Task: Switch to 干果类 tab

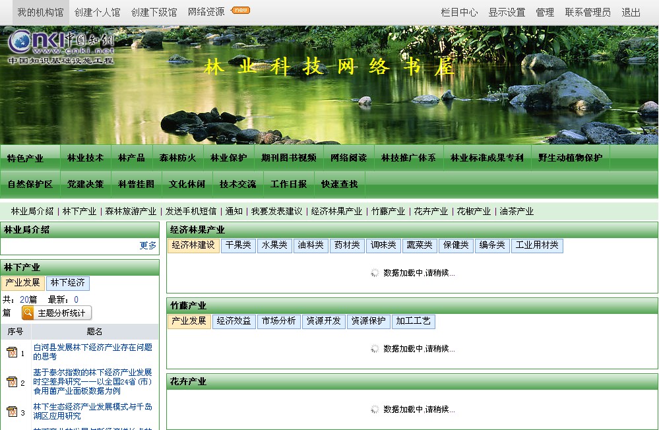Action: (x=238, y=245)
